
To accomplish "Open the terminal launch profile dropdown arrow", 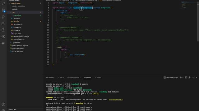I will tap(183, 78).
